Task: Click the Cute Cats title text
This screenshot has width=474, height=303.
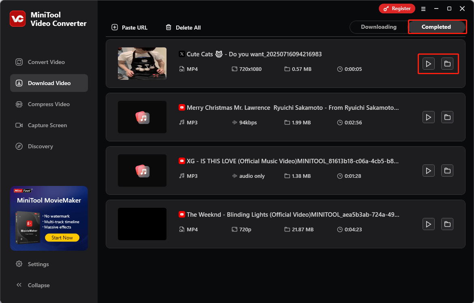Action: [x=254, y=54]
